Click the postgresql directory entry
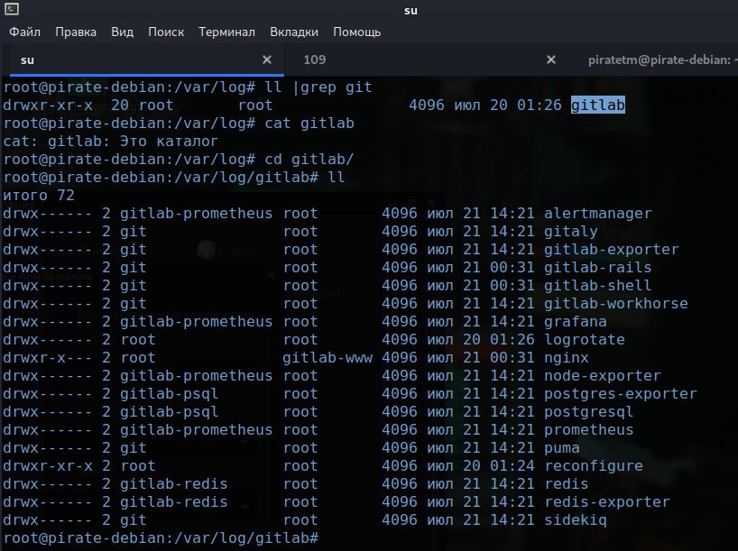The height and width of the screenshot is (551, 738). click(x=589, y=412)
